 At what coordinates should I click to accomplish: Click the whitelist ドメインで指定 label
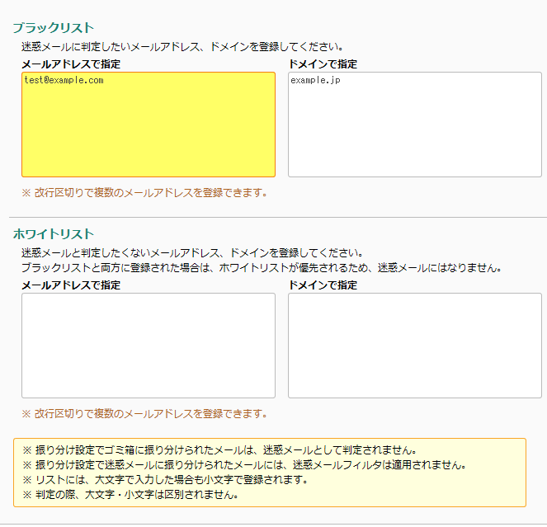pos(323,285)
